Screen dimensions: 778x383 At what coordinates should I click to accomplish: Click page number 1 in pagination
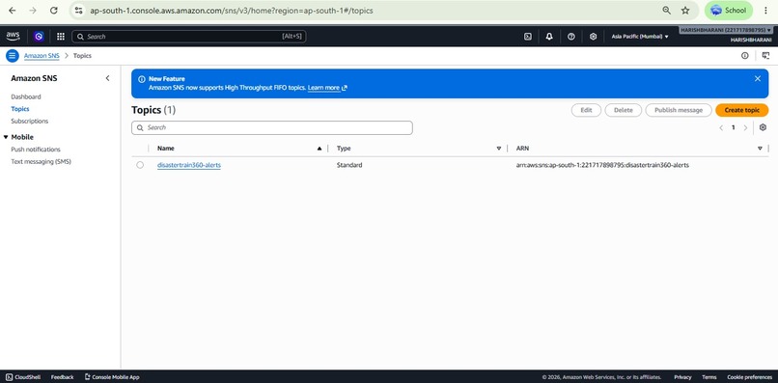click(x=734, y=127)
